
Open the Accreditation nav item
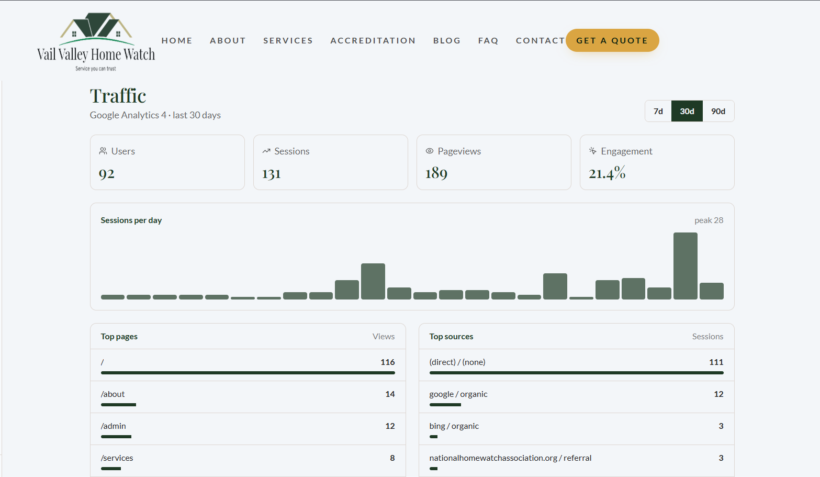click(x=373, y=40)
